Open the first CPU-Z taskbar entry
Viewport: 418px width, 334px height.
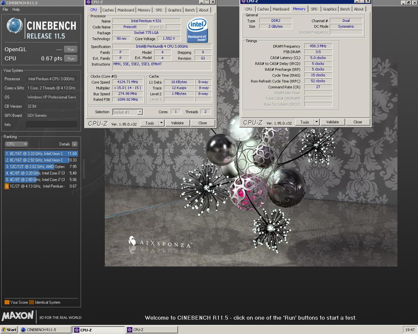click(99, 330)
